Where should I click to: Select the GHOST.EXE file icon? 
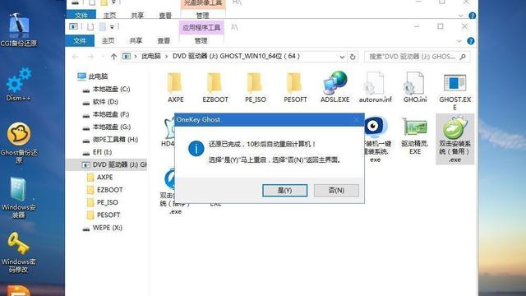click(454, 91)
